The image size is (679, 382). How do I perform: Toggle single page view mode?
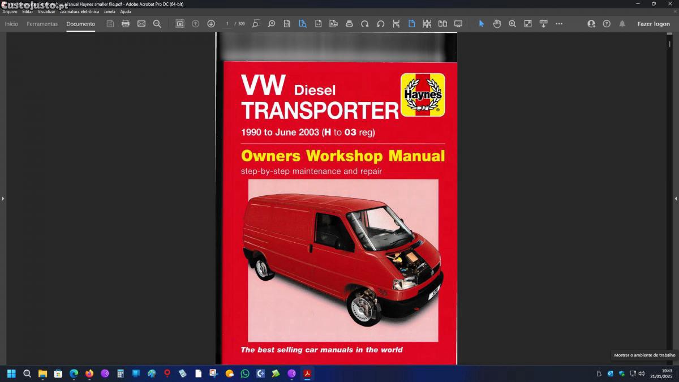coord(411,24)
